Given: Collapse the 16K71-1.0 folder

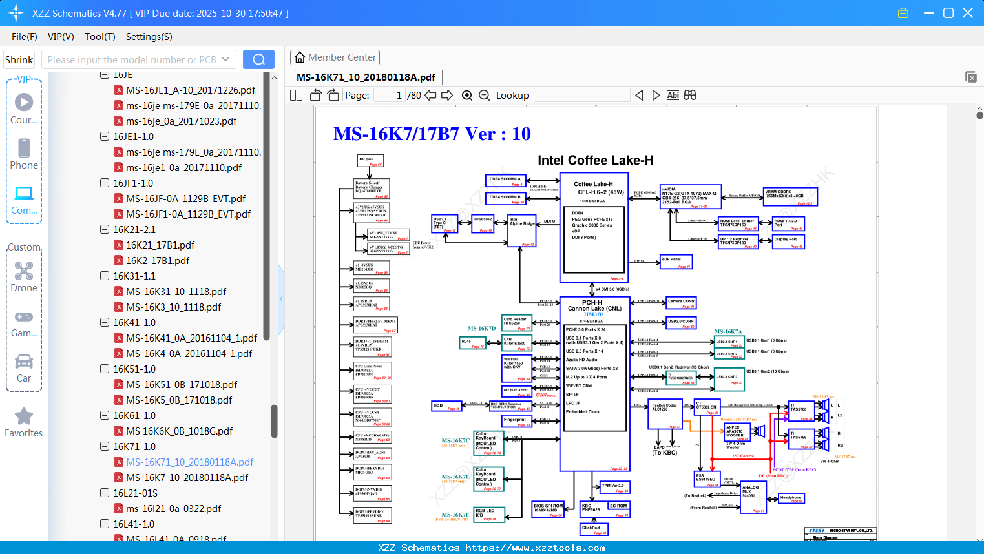Looking at the screenshot, I should click(x=105, y=447).
